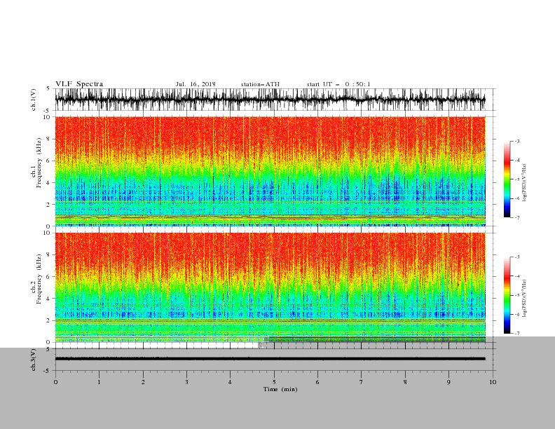Click the "station=ATH" label
555x429 pixels.
pos(260,84)
